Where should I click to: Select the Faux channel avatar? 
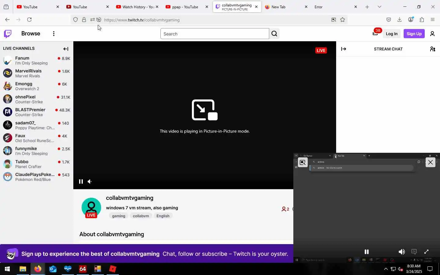click(x=8, y=138)
